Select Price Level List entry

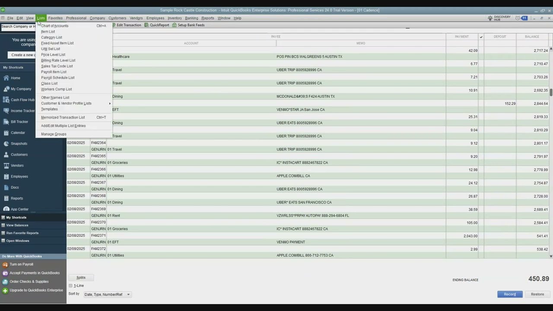(x=74, y=54)
